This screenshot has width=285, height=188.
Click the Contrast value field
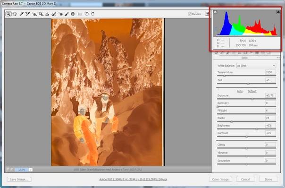point(270,133)
